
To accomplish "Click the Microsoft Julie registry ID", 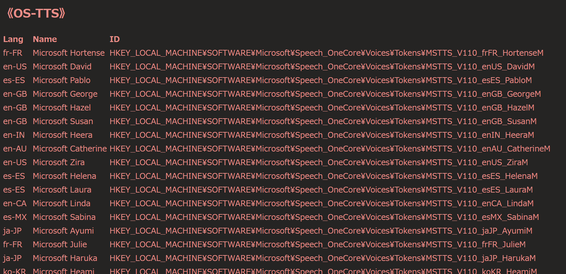I will click(318, 245).
